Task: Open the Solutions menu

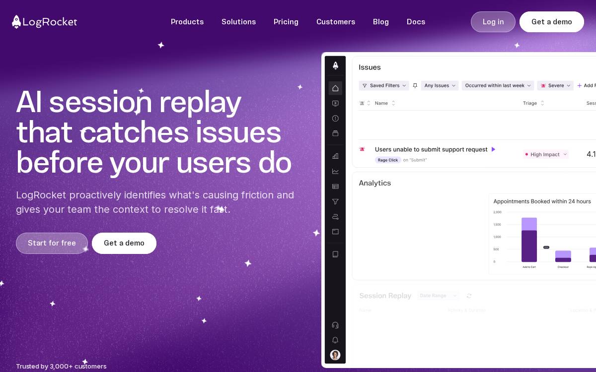Action: [x=238, y=22]
